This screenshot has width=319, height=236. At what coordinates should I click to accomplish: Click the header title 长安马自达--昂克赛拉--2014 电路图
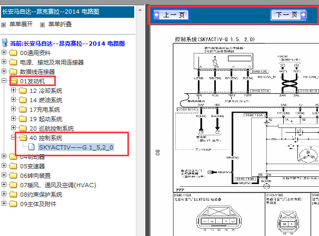click(51, 12)
